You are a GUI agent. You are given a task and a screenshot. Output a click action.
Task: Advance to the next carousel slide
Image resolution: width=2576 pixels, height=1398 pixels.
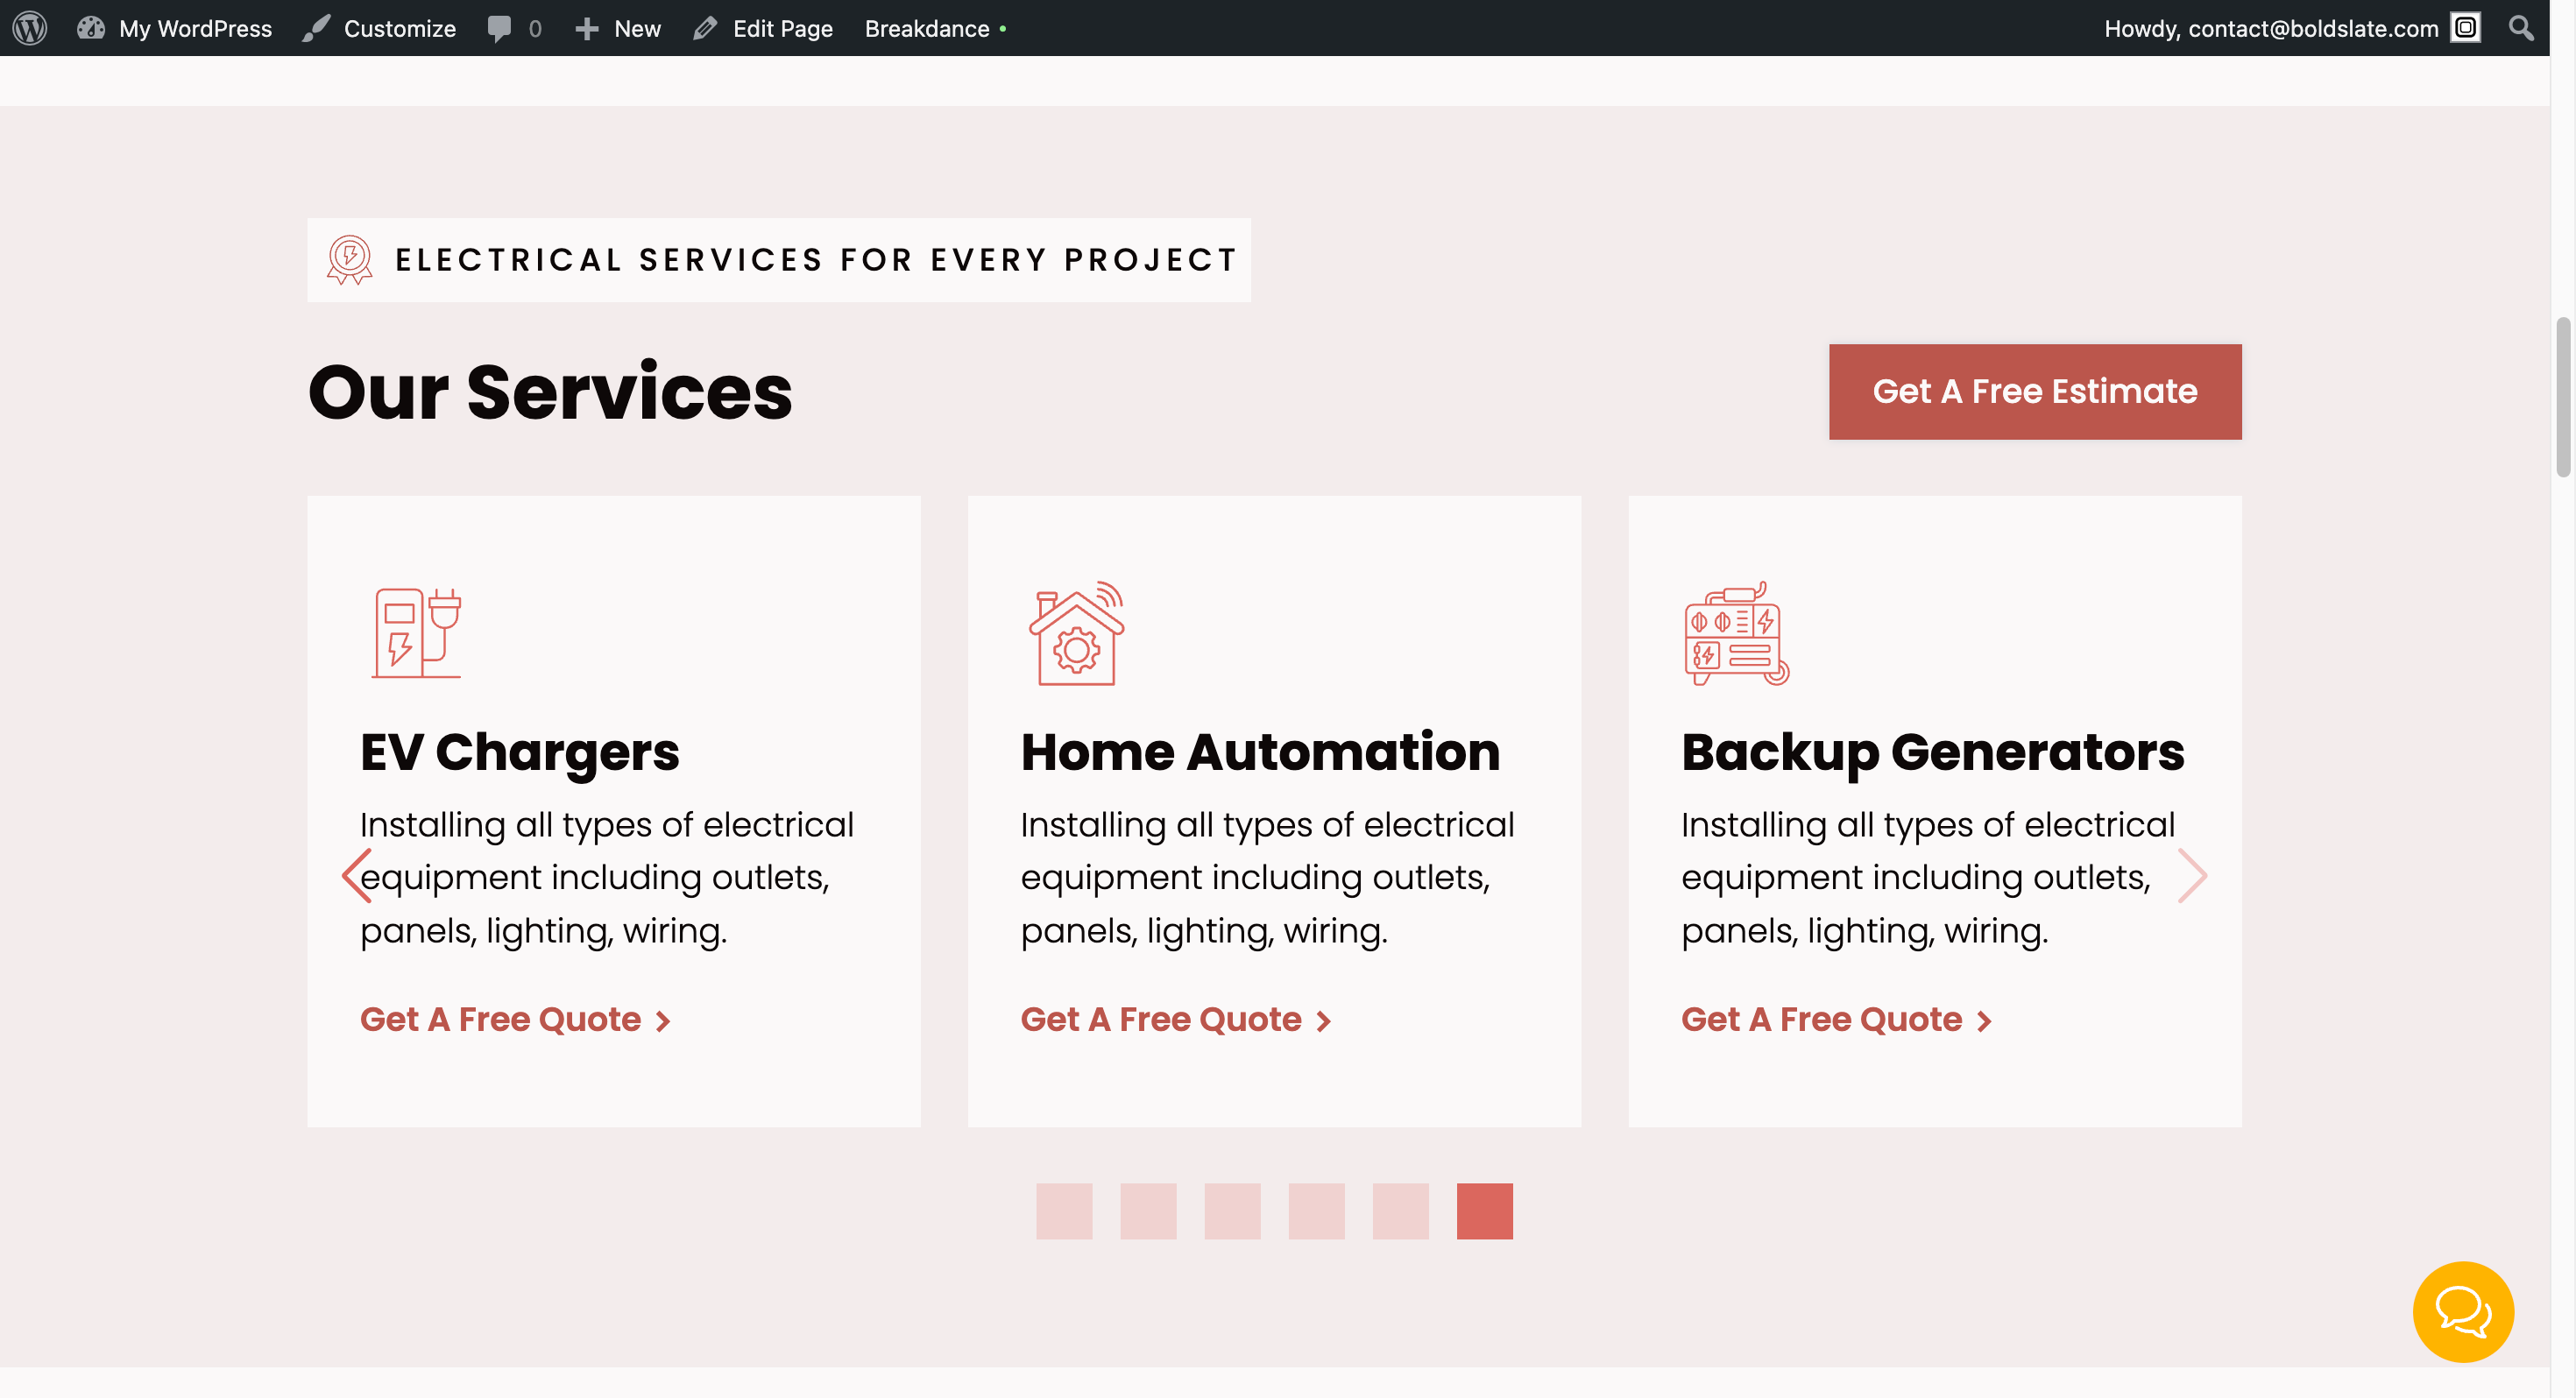(x=2192, y=876)
